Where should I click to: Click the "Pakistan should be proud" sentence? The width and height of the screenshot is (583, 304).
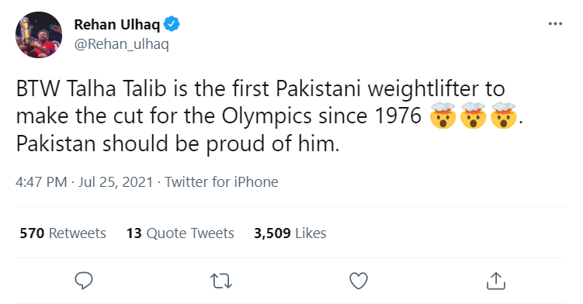[x=178, y=143]
